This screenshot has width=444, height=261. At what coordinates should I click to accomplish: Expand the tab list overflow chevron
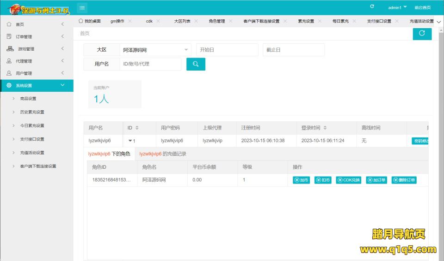pyautogui.click(x=438, y=22)
